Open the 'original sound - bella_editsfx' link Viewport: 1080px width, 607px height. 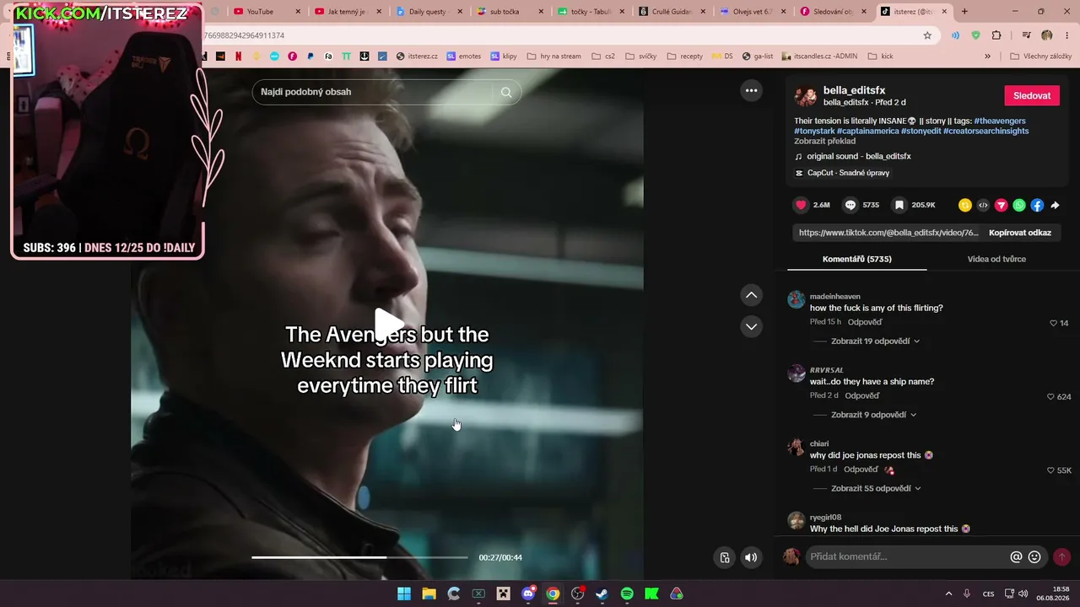coord(859,156)
